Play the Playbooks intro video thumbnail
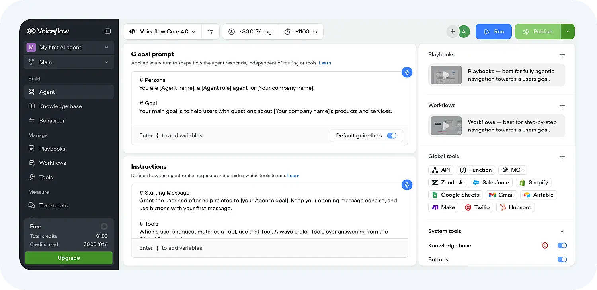Screen dimensions: 597x290 coord(446,75)
